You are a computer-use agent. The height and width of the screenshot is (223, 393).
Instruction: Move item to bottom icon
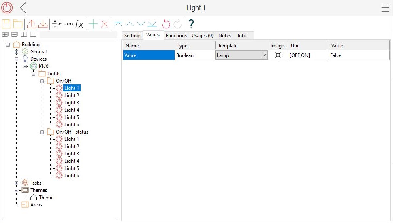coord(152,24)
